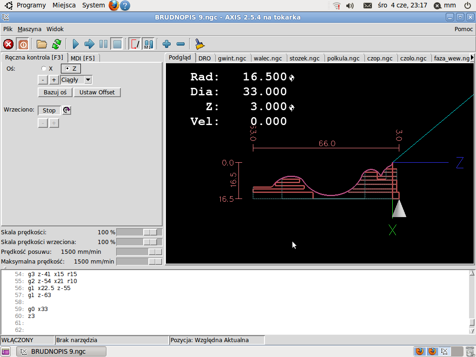
Task: Launch Firefox from the top panel
Action: pyautogui.click(x=113, y=6)
